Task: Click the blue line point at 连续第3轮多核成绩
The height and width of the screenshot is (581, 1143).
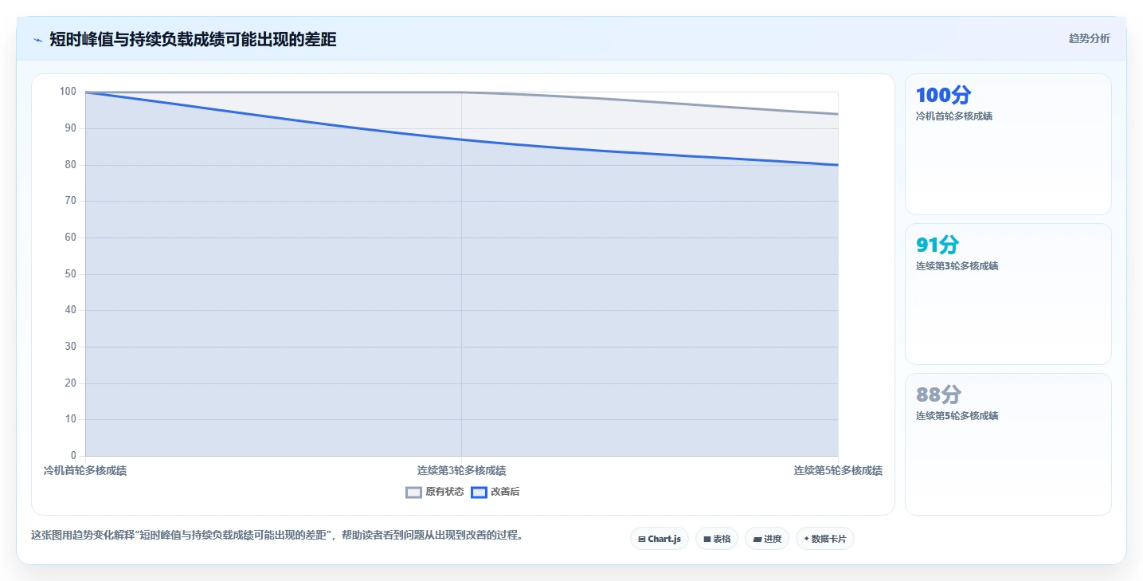Action: point(461,139)
